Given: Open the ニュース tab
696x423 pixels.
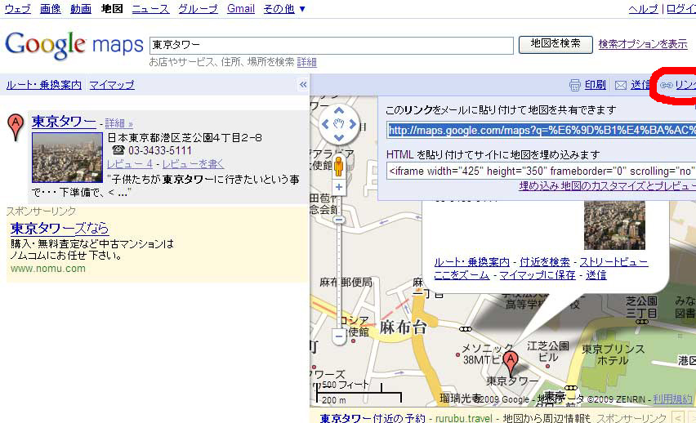Looking at the screenshot, I should tap(150, 8).
